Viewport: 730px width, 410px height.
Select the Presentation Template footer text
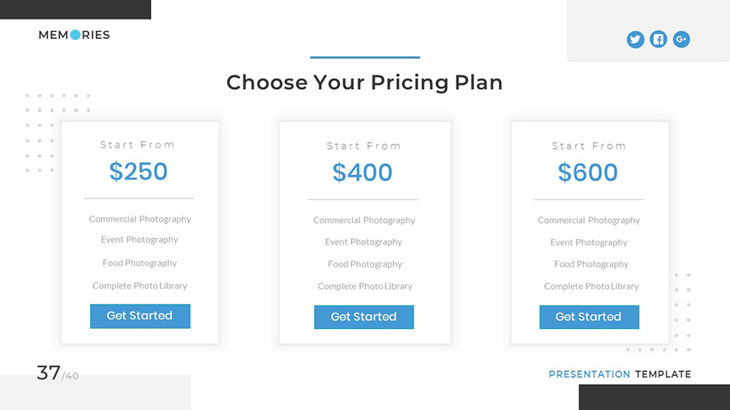click(620, 374)
